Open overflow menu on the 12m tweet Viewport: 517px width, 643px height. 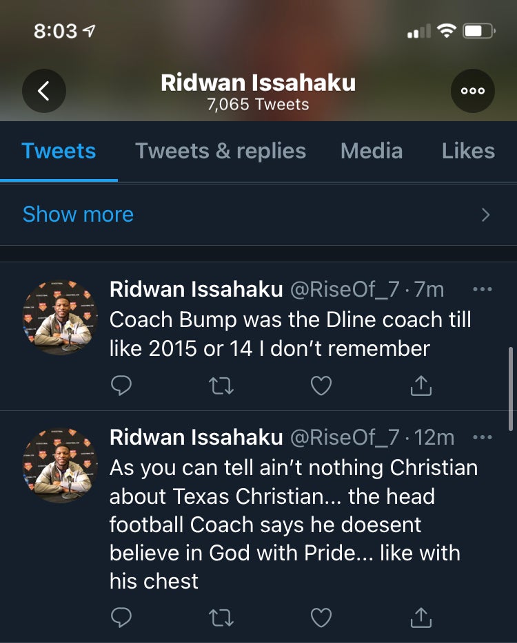click(483, 436)
